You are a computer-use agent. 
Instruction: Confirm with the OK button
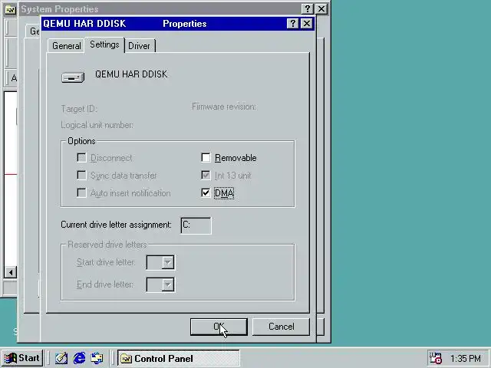coord(219,327)
